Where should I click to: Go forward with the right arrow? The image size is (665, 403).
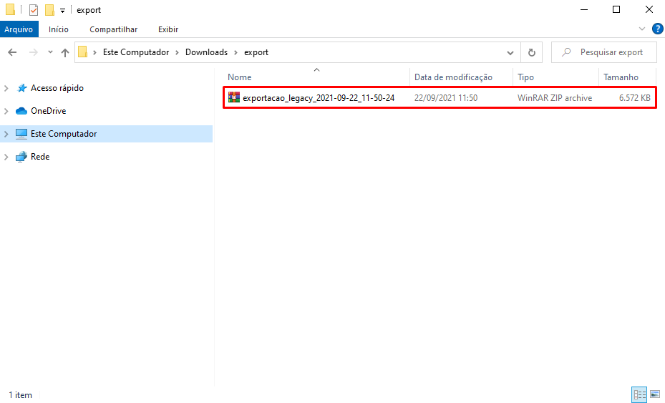33,52
